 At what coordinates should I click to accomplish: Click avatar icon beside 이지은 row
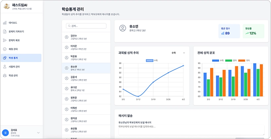tap(67, 47)
